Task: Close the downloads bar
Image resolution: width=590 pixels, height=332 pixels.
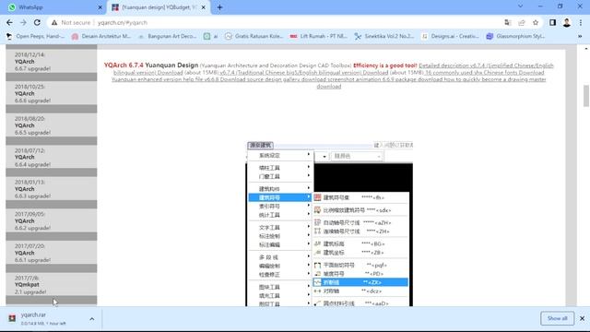Action: tap(582, 318)
